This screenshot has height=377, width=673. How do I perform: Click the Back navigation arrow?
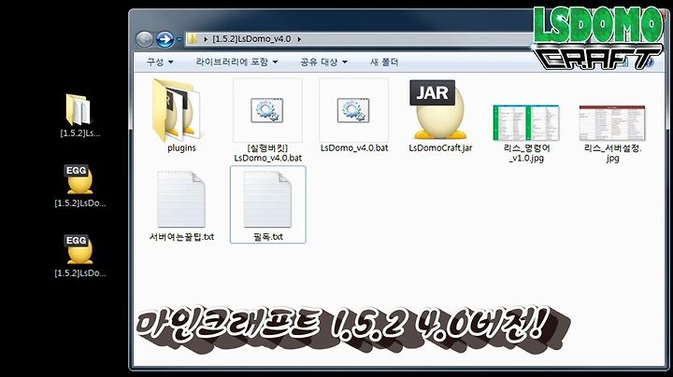[145, 39]
